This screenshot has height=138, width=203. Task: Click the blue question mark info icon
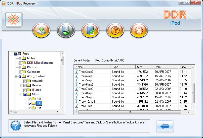click(x=16, y=126)
